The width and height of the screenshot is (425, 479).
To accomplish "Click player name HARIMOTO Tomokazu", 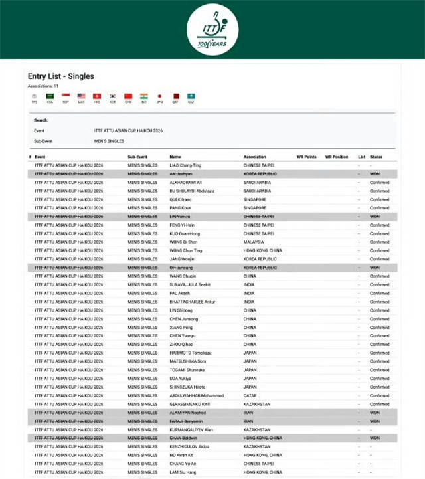I will (190, 353).
